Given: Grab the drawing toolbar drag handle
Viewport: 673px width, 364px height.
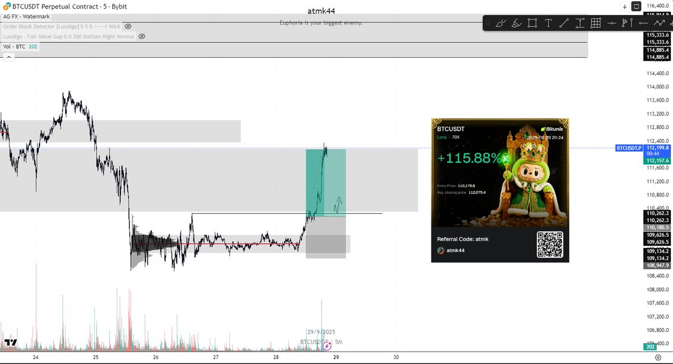Looking at the screenshot, I should click(x=487, y=23).
